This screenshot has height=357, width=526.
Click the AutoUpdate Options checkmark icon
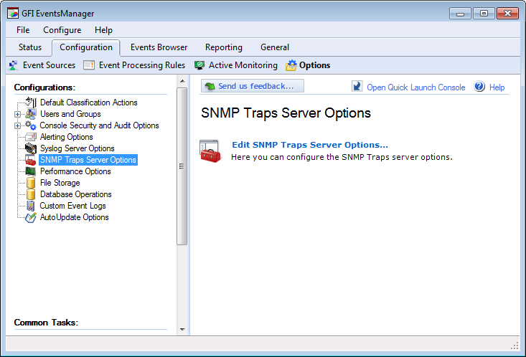pos(31,217)
